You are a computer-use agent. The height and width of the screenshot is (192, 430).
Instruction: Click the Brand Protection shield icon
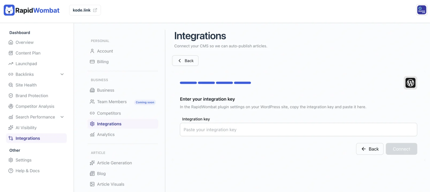11,96
